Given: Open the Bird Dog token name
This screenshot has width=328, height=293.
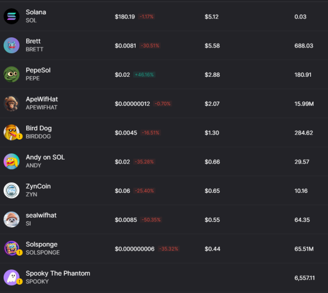Looking at the screenshot, I should (x=39, y=128).
